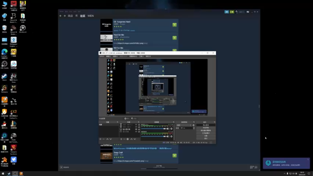Screen dimensions: 313x176
Task: Adjust transition duration stepper arrows
Action: [x=194, y=128]
